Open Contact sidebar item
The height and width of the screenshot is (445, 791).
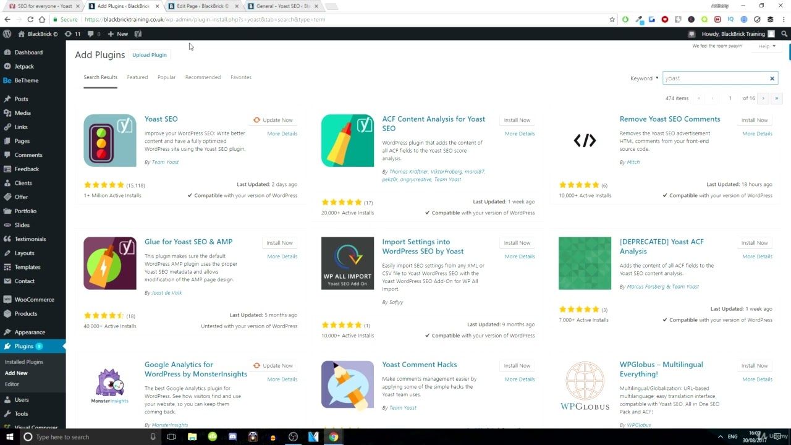(x=24, y=281)
